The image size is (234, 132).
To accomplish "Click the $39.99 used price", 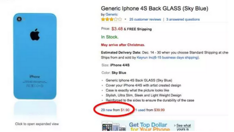I will pos(159,110).
